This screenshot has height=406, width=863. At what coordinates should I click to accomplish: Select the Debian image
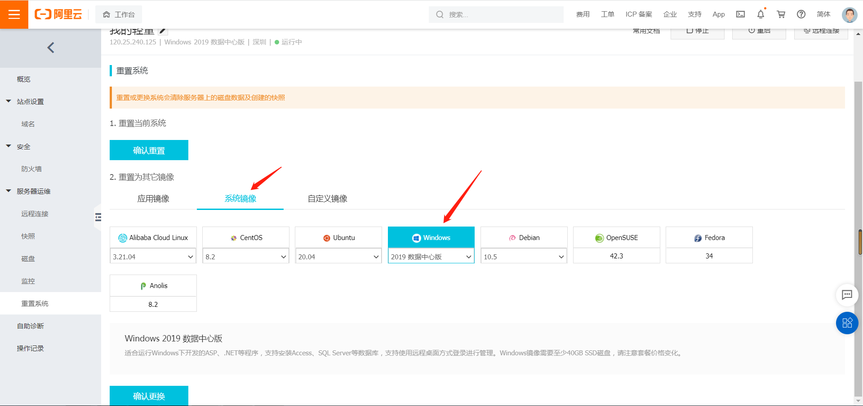[x=524, y=237]
